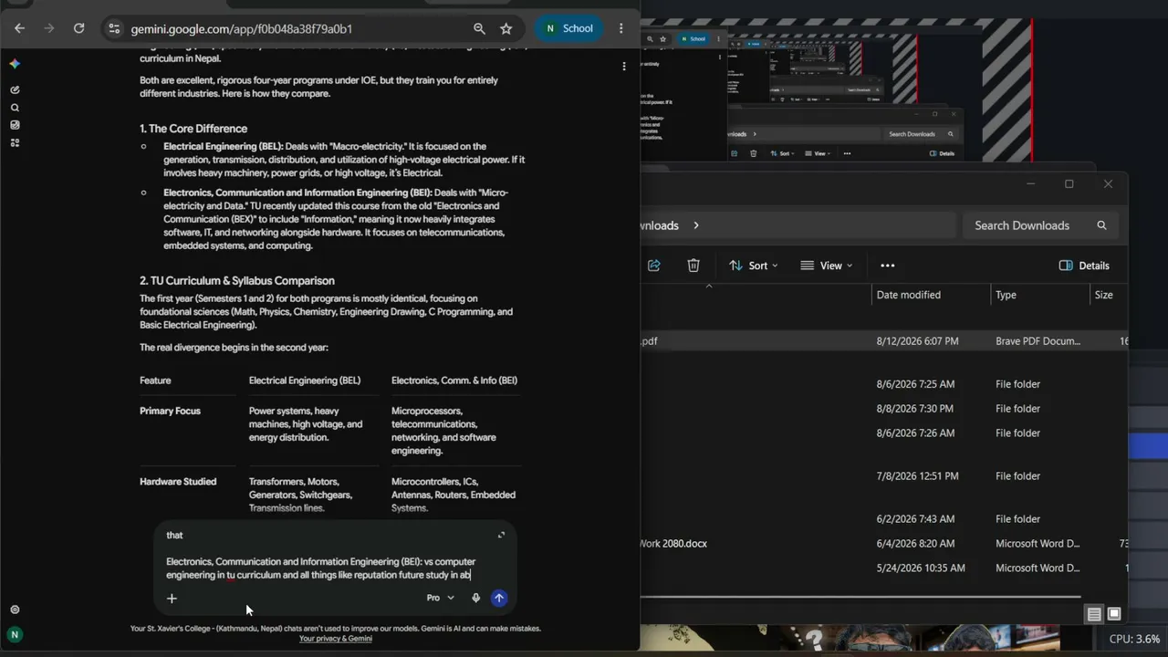
Task: Start a new chat in Gemini sidebar
Action: click(x=15, y=89)
